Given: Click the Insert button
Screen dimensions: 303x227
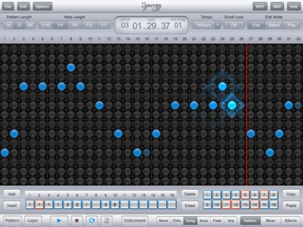Looking at the screenshot, I should click(x=12, y=206).
